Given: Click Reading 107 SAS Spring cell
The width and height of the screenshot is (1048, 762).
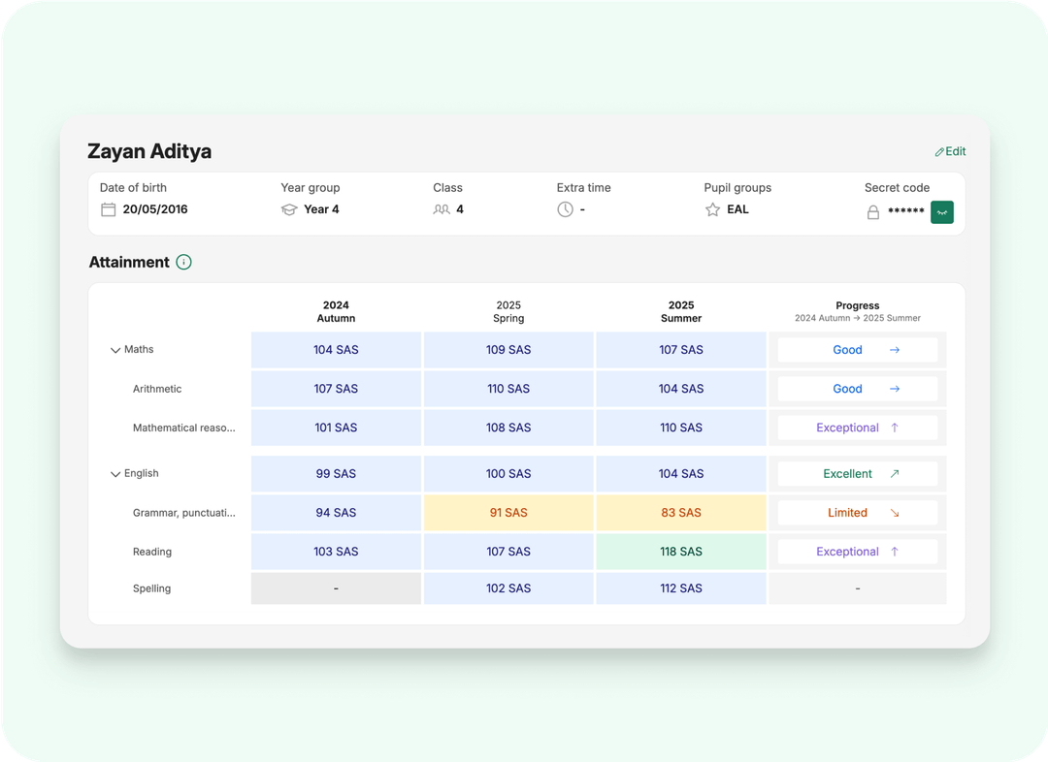Looking at the screenshot, I should (x=508, y=552).
